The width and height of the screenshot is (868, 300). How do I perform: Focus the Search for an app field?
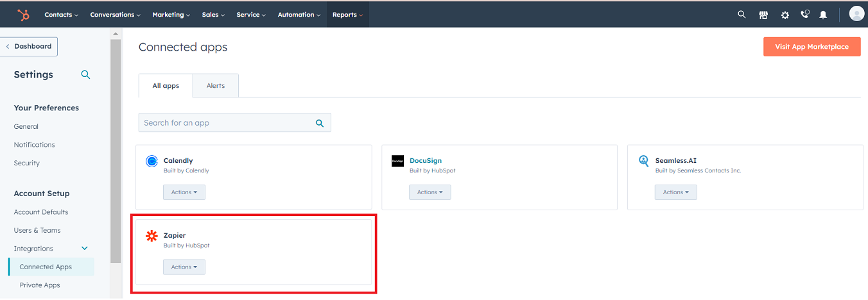click(235, 123)
